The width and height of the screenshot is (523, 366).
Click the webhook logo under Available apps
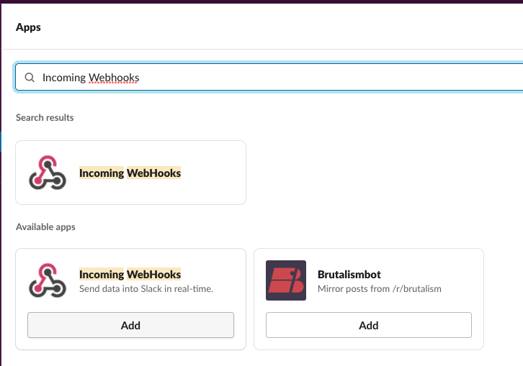(48, 280)
